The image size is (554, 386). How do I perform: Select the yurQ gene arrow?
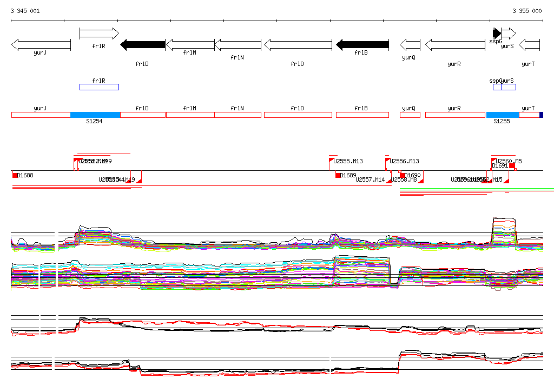[x=410, y=45]
